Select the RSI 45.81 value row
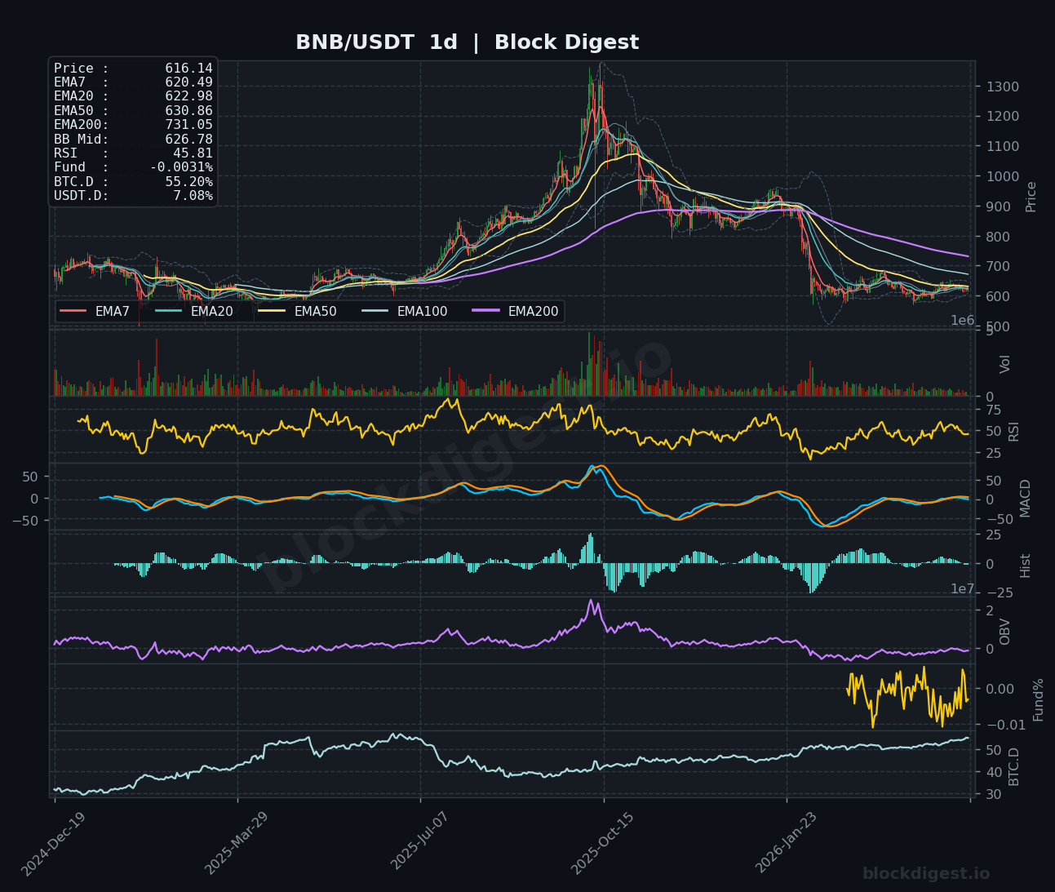The width and height of the screenshot is (1055, 892). (133, 153)
